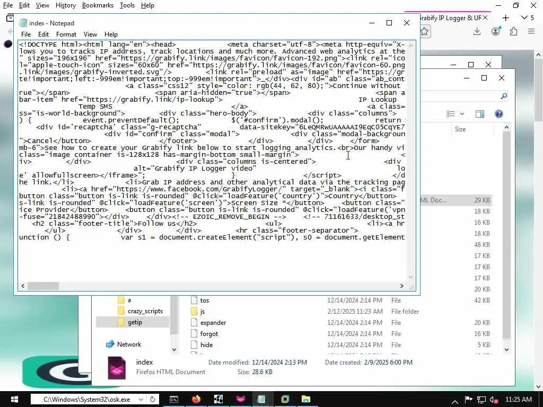The image size is (543, 407).
Task: Click Notepad horizontal scrollbar thumb
Action: [43, 286]
